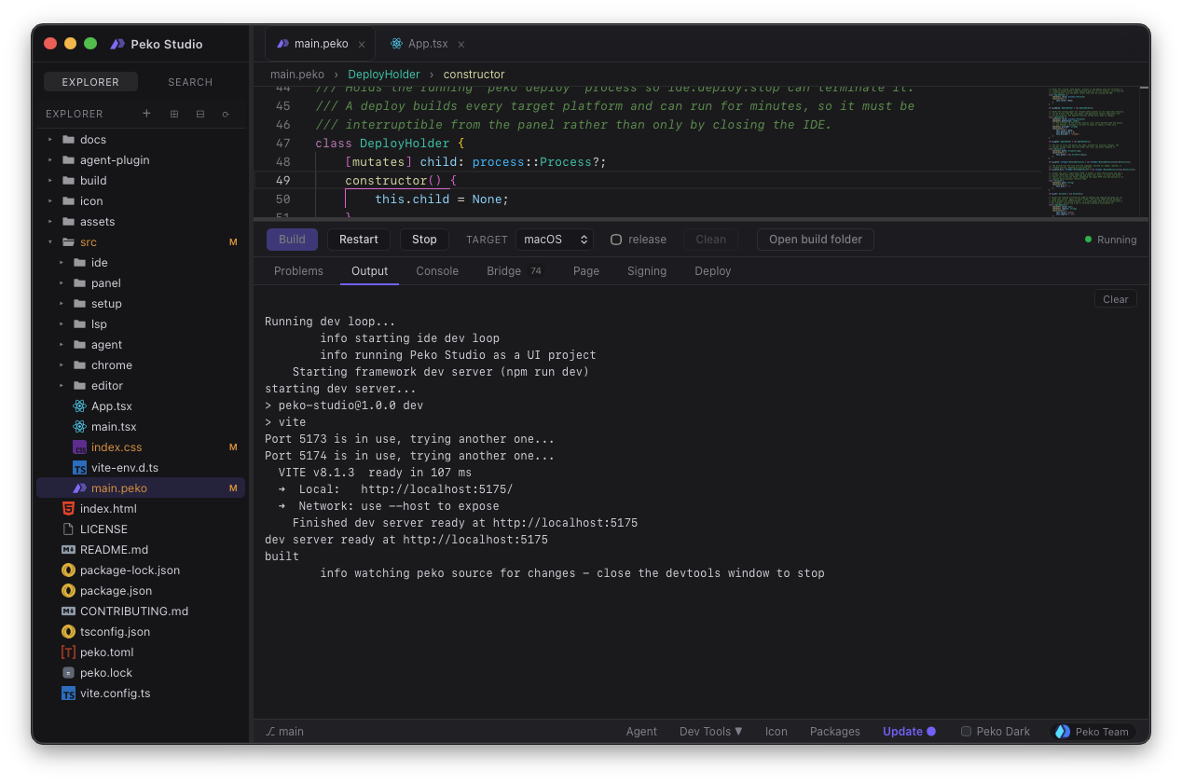Click the Running status indicator
Viewport: 1182px width, 783px height.
pos(1111,240)
